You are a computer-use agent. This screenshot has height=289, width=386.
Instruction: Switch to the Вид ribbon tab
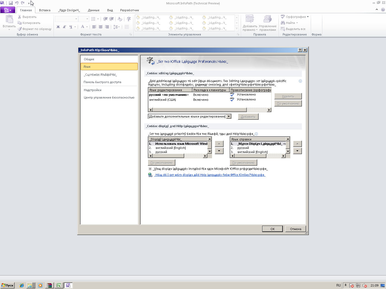tap(110, 10)
